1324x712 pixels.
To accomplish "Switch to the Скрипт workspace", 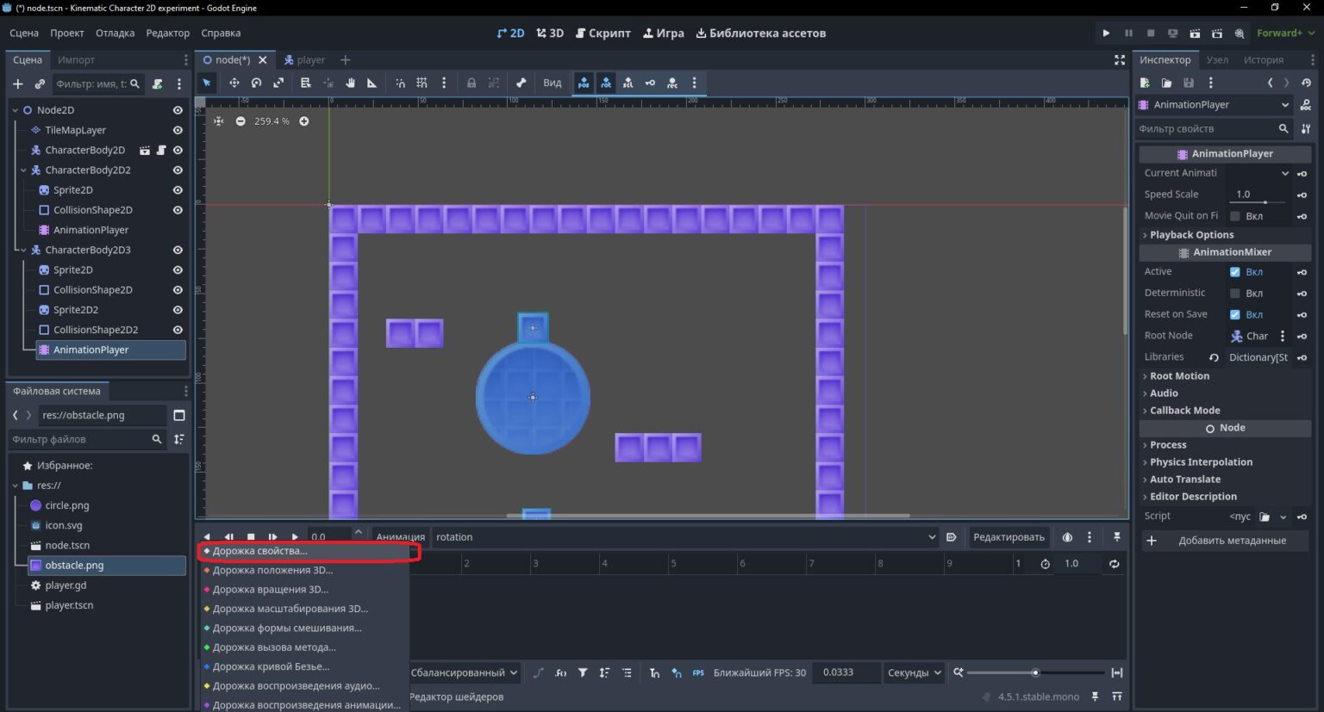I will [603, 33].
